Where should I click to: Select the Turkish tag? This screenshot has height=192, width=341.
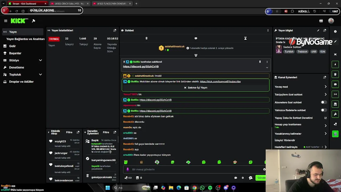(x=289, y=52)
